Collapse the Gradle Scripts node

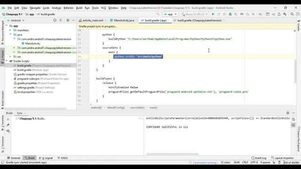point(7,61)
